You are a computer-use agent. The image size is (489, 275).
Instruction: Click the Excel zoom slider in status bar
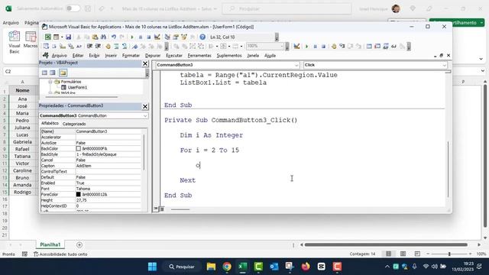point(449,254)
